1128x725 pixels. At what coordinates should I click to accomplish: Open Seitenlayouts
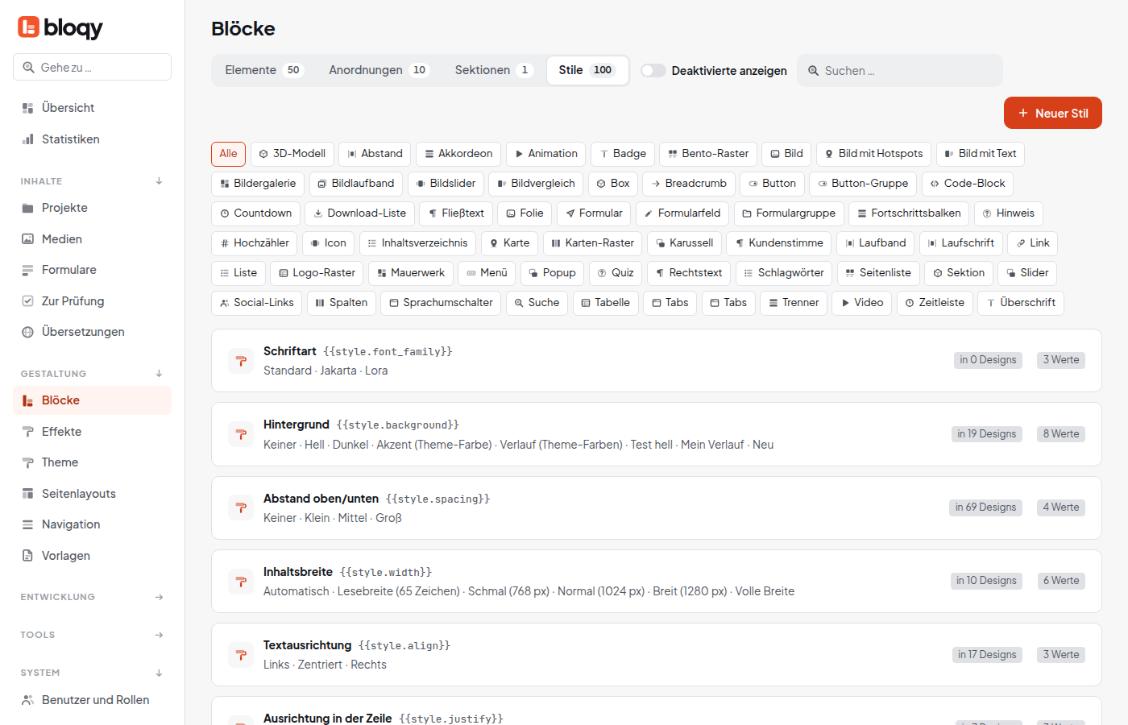pos(92,494)
